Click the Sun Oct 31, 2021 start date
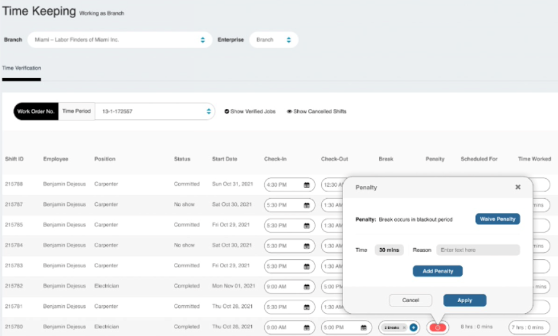558x336 pixels. 232,184
